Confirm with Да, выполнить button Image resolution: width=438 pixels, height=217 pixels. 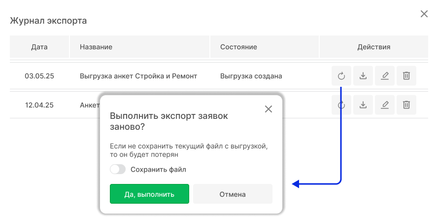coord(149,194)
